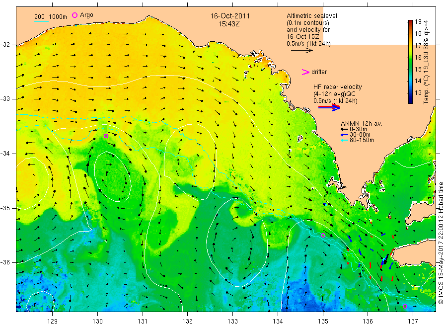Click the latitude label -33

pyautogui.click(x=5, y=99)
